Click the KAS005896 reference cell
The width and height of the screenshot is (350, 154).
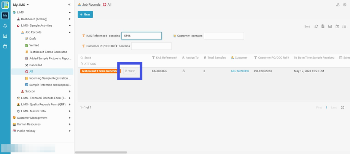pos(159,71)
